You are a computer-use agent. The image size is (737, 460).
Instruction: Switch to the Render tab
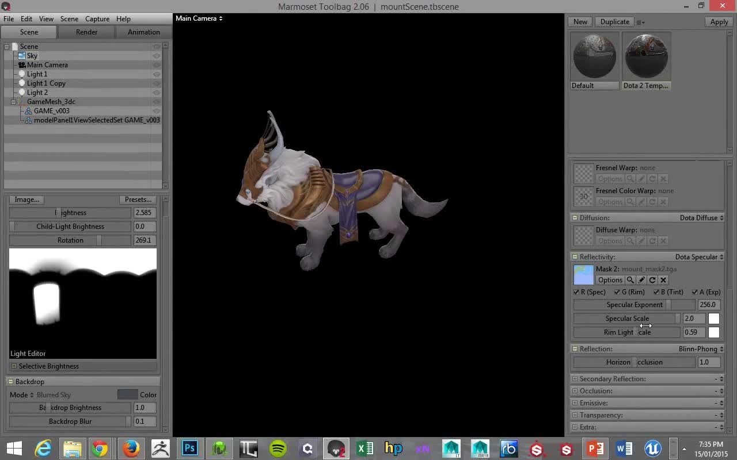tap(86, 32)
